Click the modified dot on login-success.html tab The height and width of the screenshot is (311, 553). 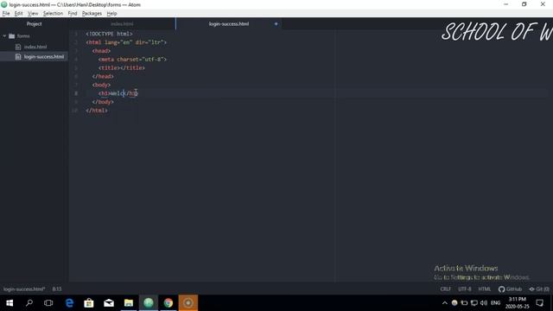click(x=276, y=24)
